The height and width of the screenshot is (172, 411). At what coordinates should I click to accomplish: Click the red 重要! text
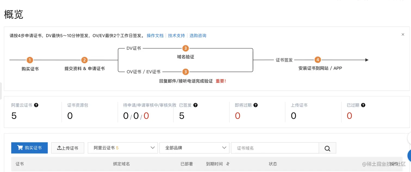point(221,81)
